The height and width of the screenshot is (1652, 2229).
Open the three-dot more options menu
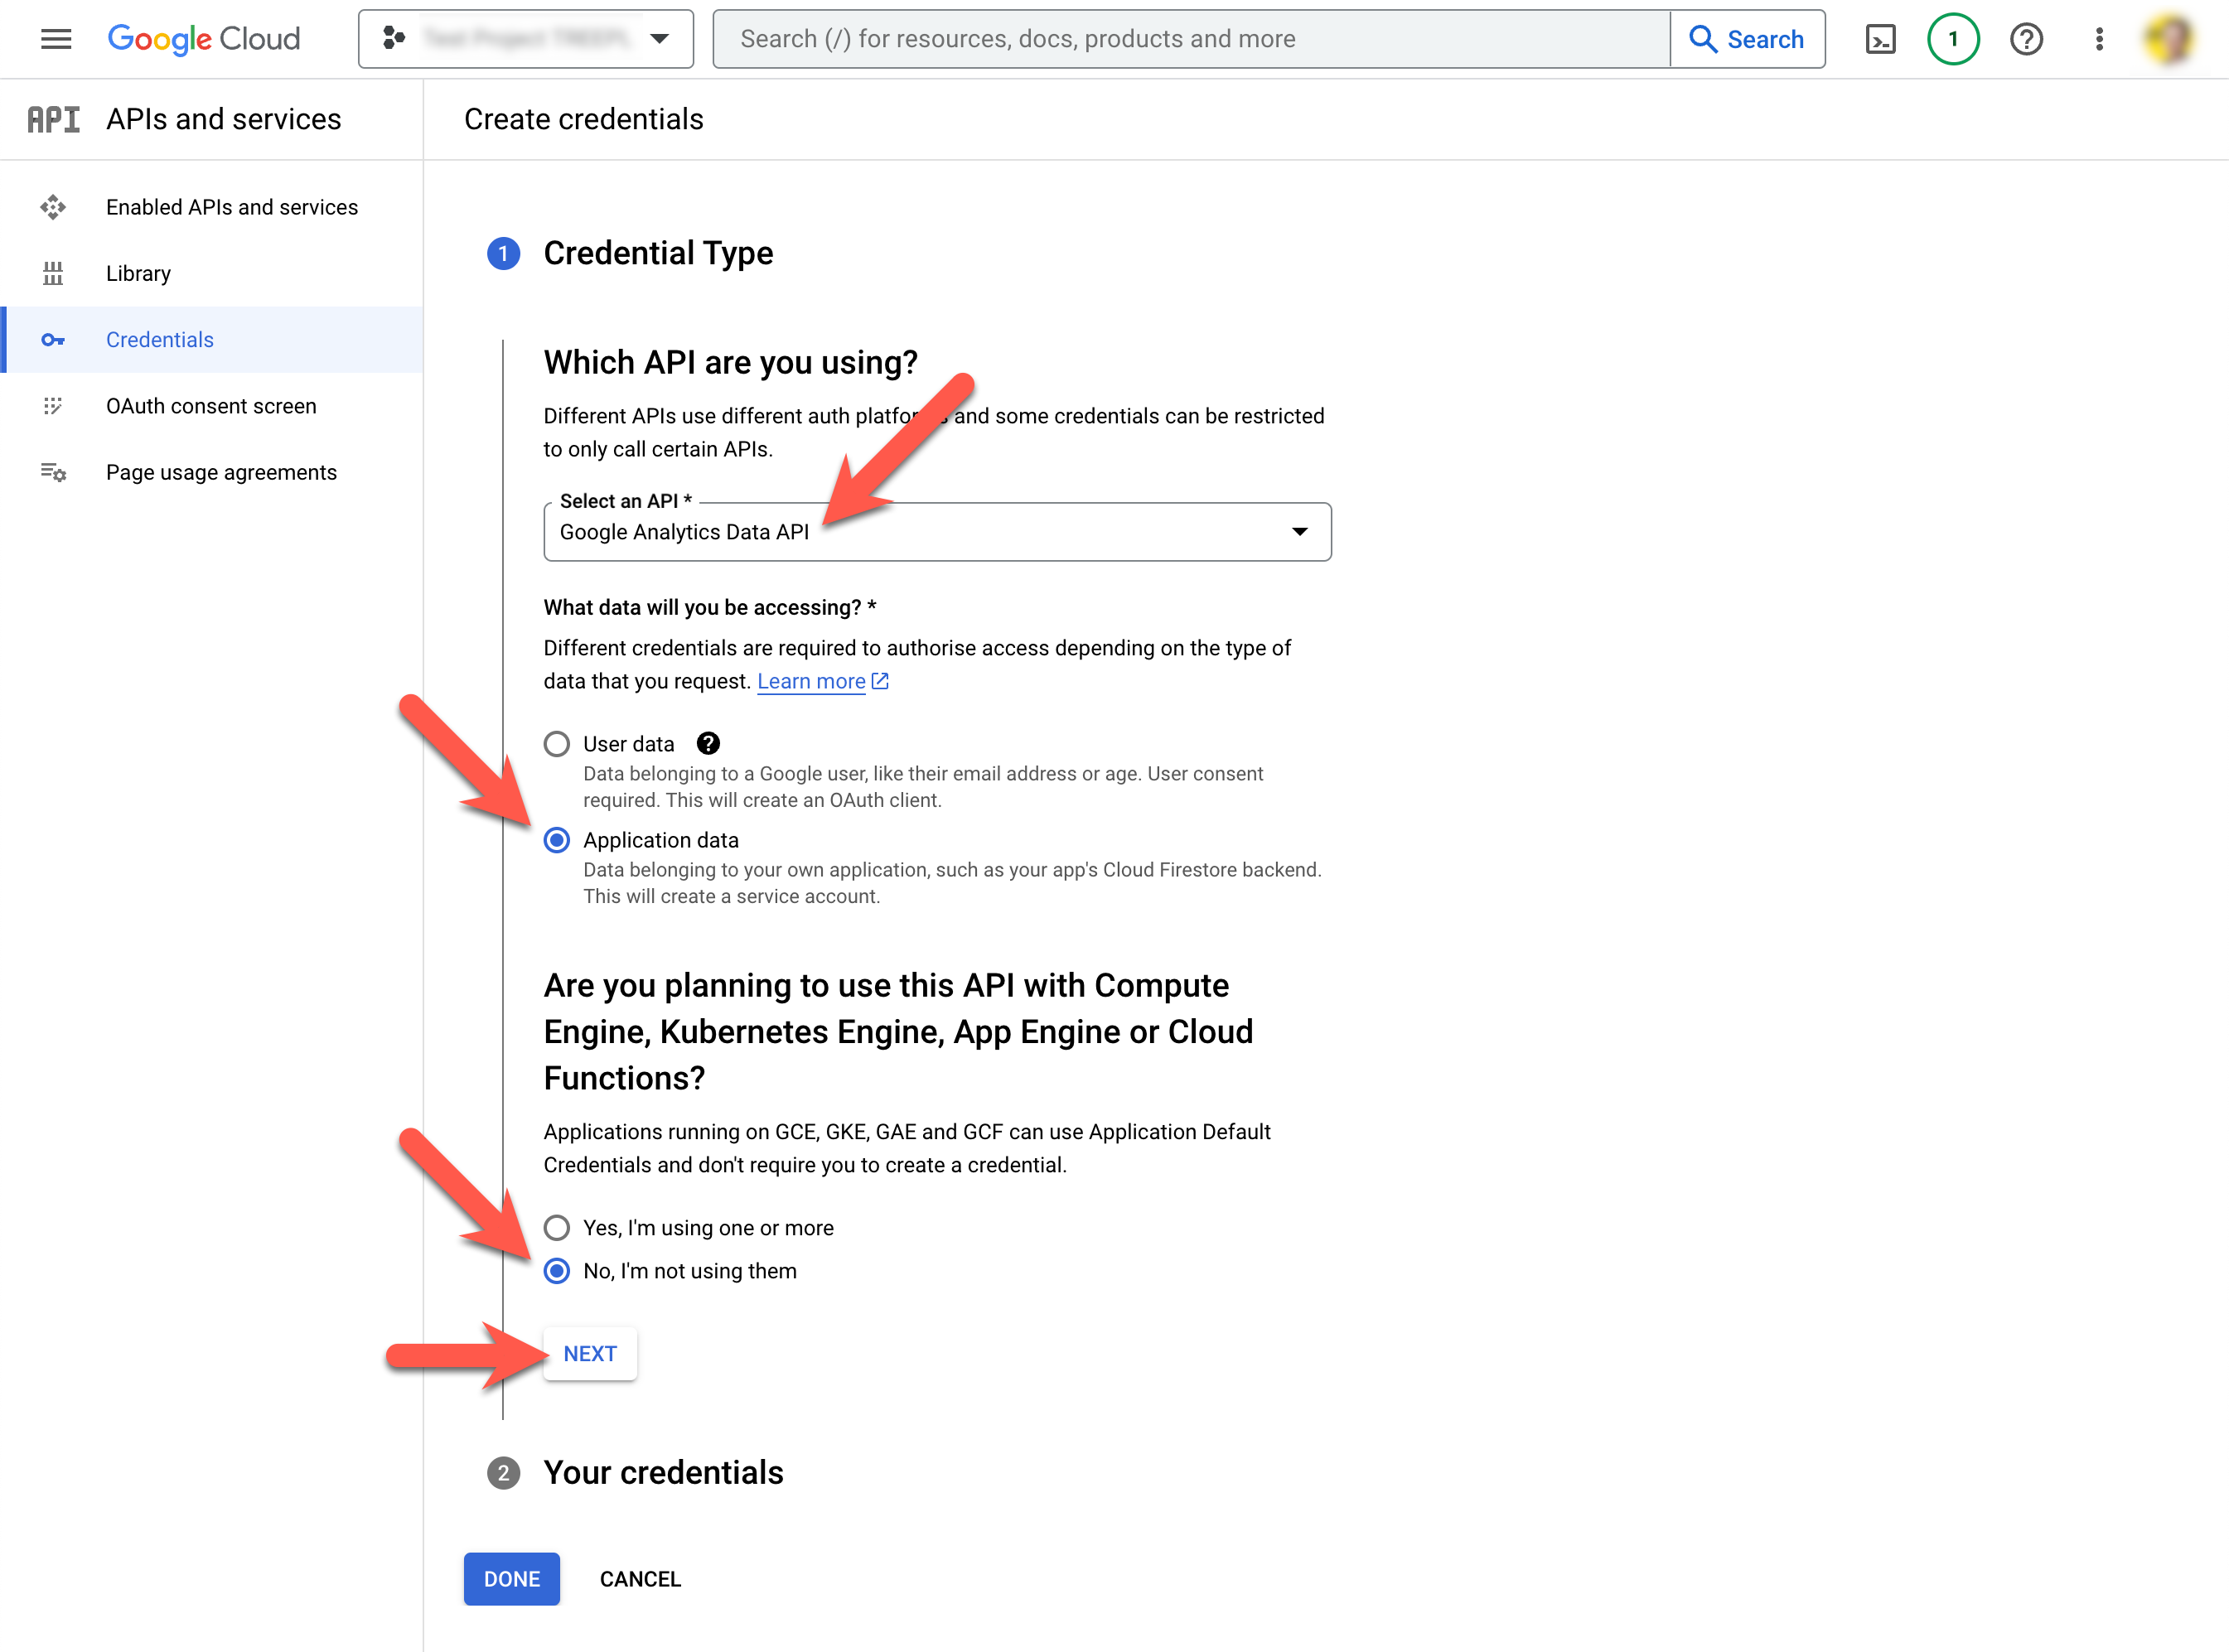click(x=2099, y=39)
